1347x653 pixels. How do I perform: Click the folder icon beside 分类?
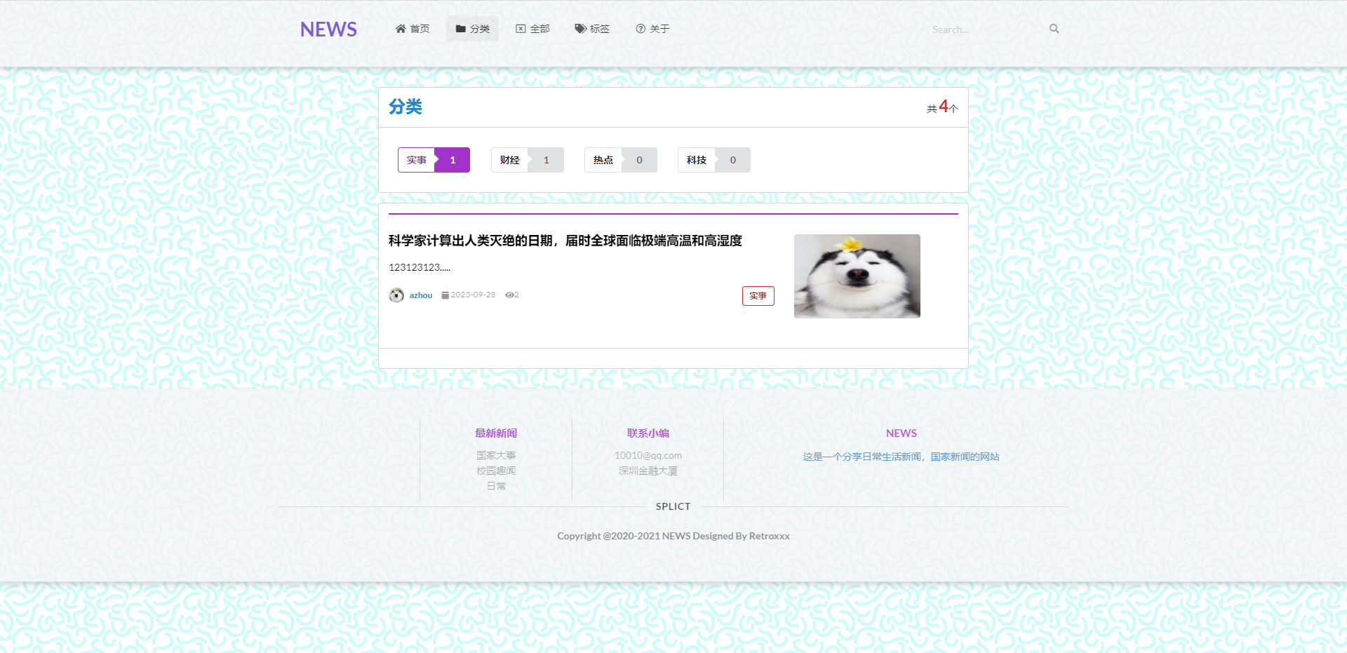(461, 29)
